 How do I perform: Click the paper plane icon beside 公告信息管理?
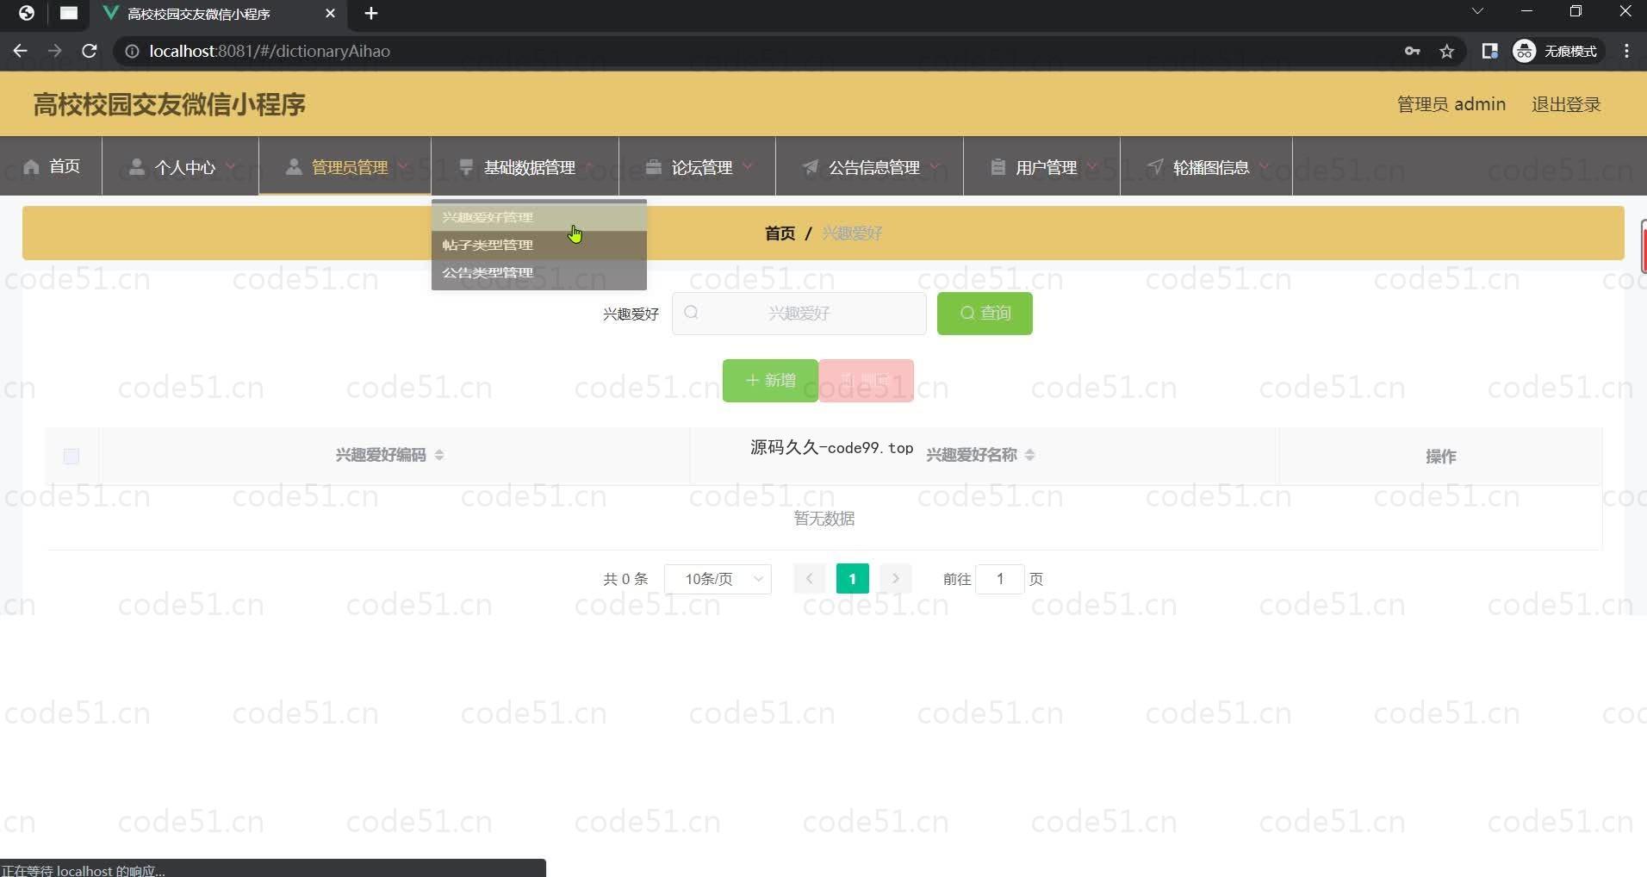tap(811, 166)
